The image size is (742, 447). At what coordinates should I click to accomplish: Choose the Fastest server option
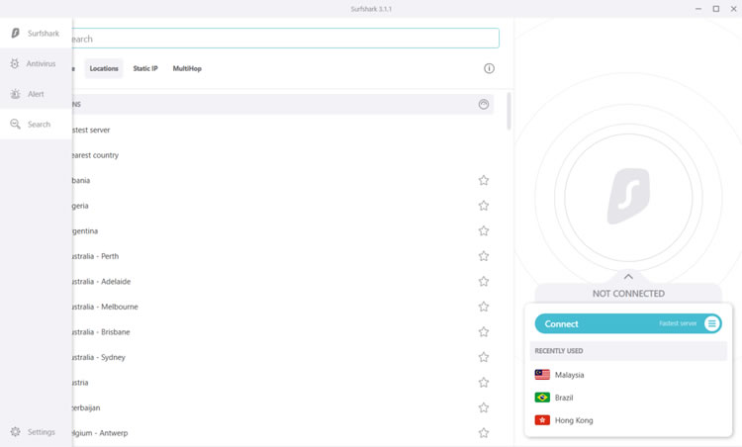click(x=283, y=130)
